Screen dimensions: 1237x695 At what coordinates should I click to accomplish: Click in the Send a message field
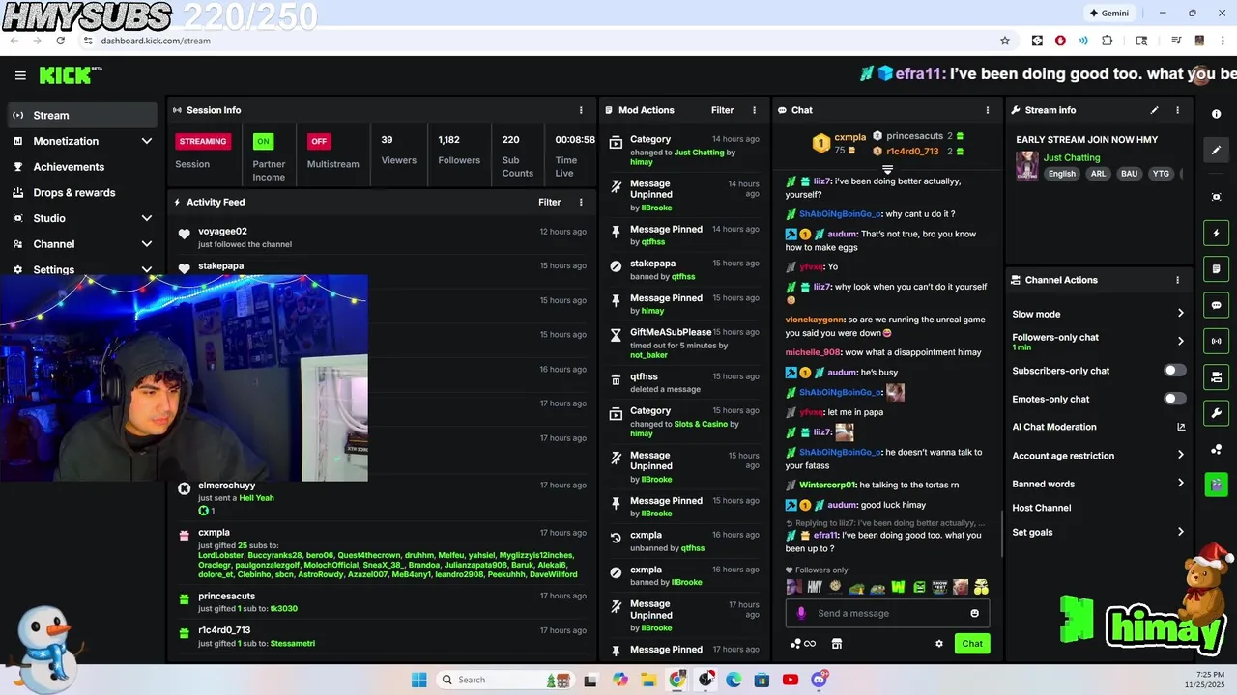pyautogui.click(x=888, y=613)
